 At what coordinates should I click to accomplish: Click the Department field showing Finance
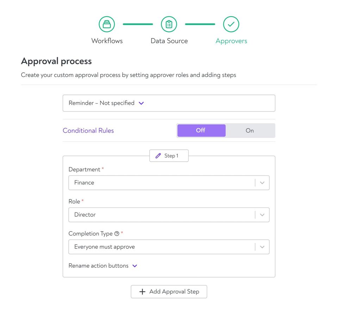[169, 183]
